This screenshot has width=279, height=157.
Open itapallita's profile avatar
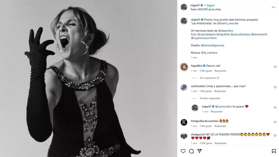pyautogui.click(x=184, y=67)
